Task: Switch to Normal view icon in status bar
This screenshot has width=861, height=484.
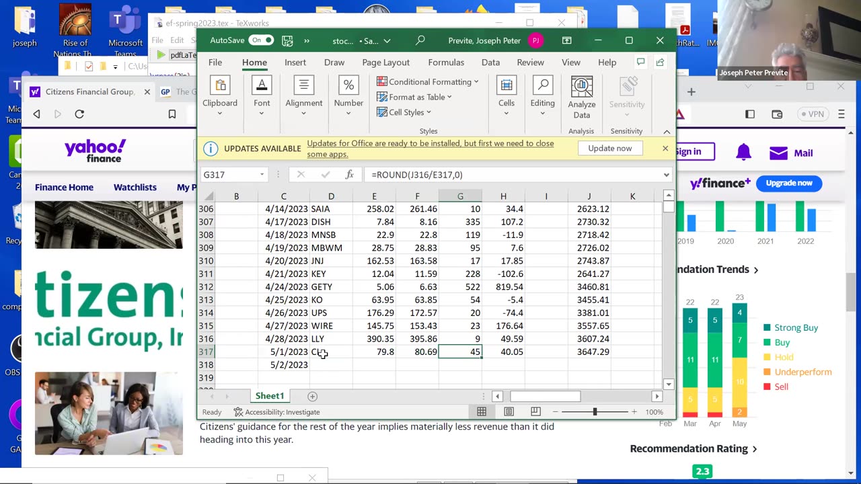Action: tap(482, 412)
